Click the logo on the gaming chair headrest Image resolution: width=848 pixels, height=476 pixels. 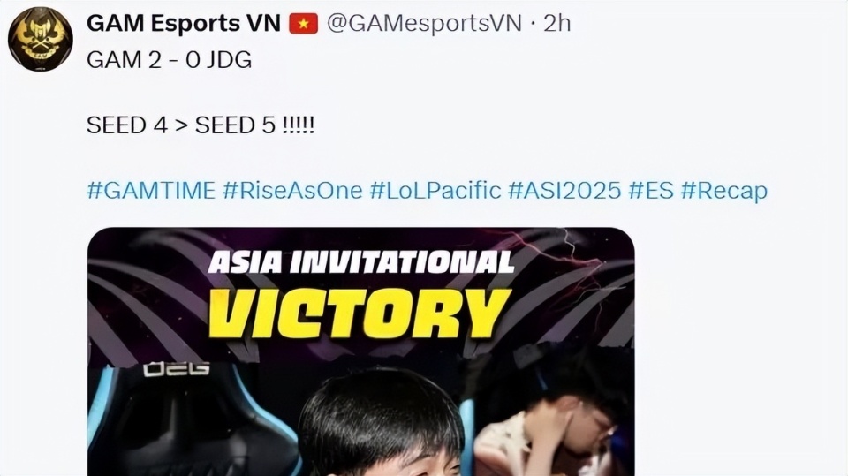tap(177, 369)
